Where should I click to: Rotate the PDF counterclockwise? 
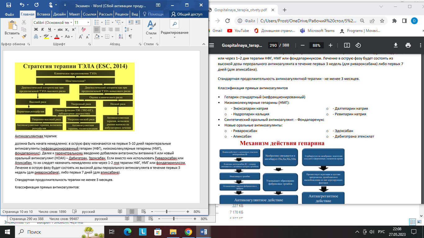click(x=358, y=45)
